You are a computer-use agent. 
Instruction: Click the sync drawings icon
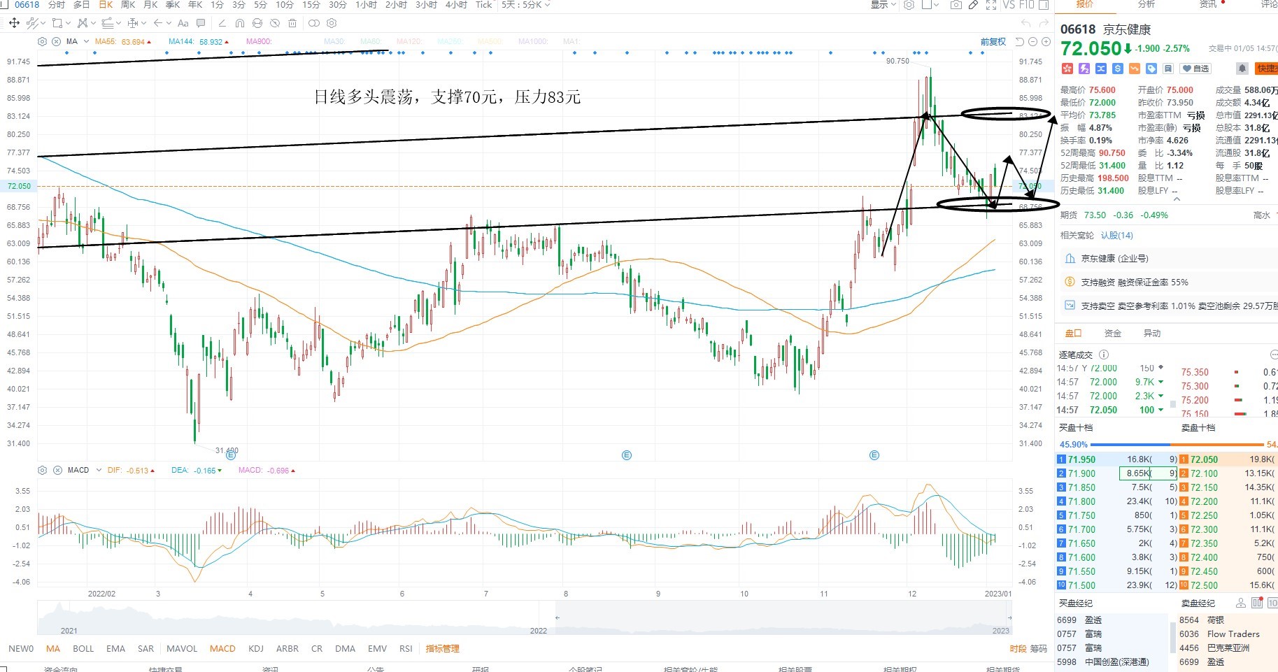point(257,23)
